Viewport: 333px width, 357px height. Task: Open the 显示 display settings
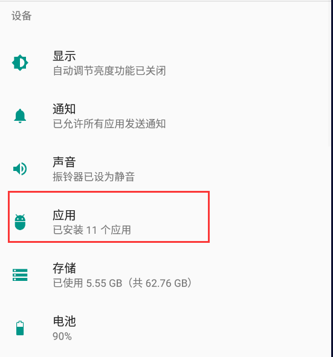[64, 56]
